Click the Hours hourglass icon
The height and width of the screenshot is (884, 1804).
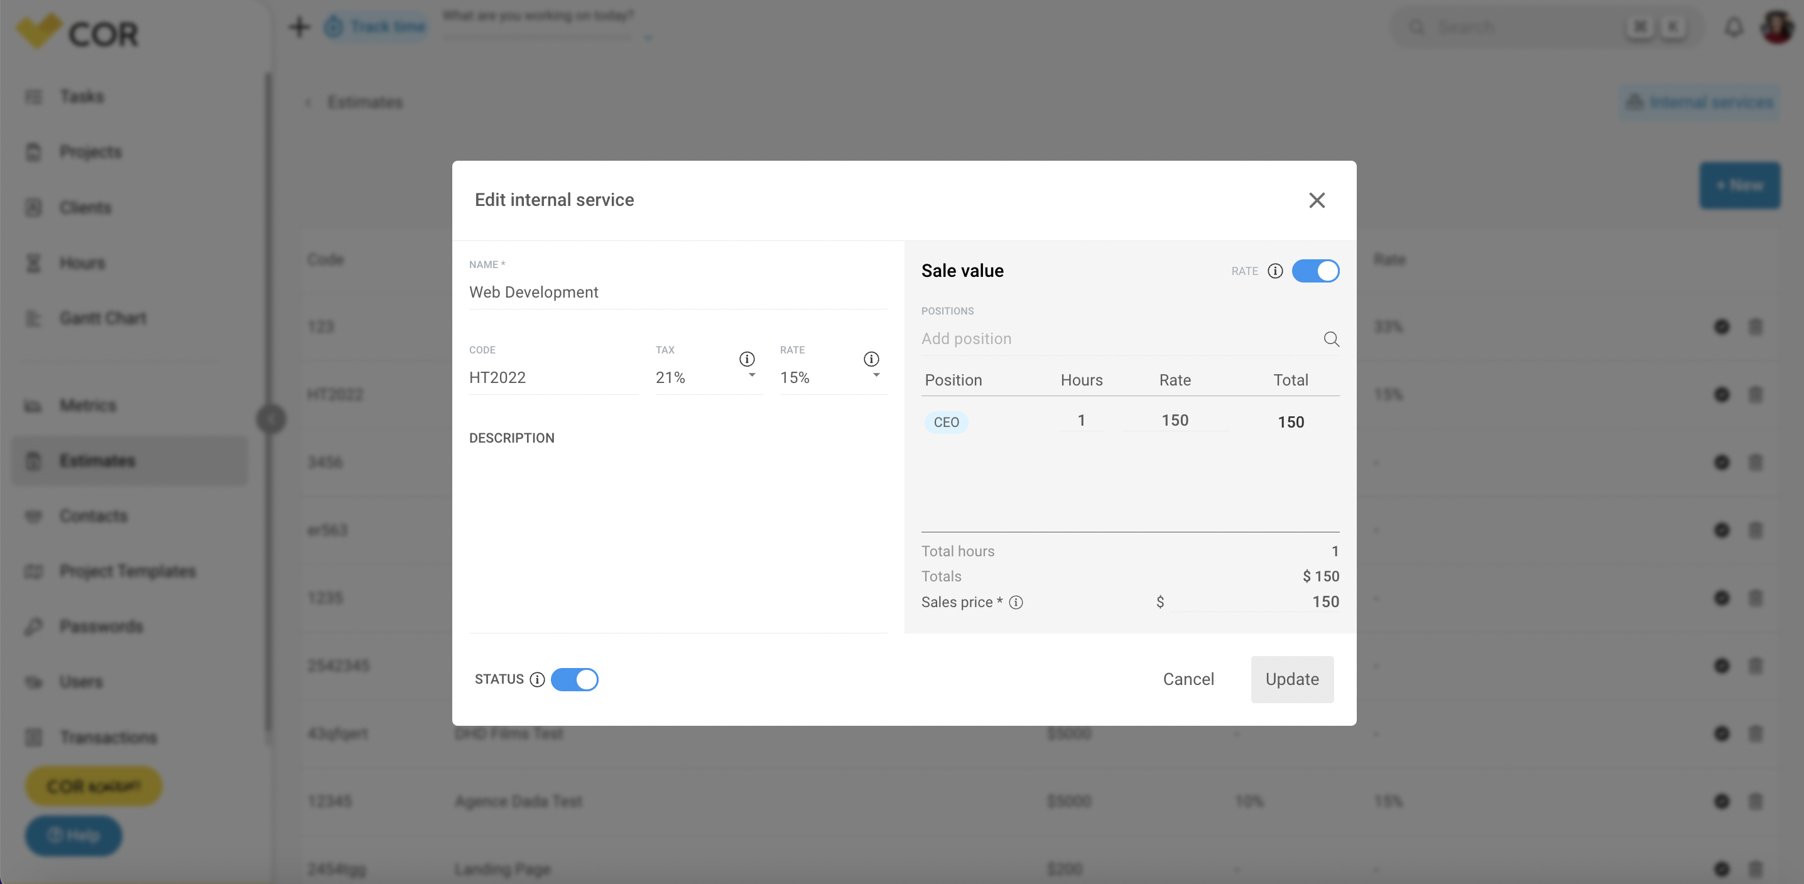pyautogui.click(x=34, y=263)
